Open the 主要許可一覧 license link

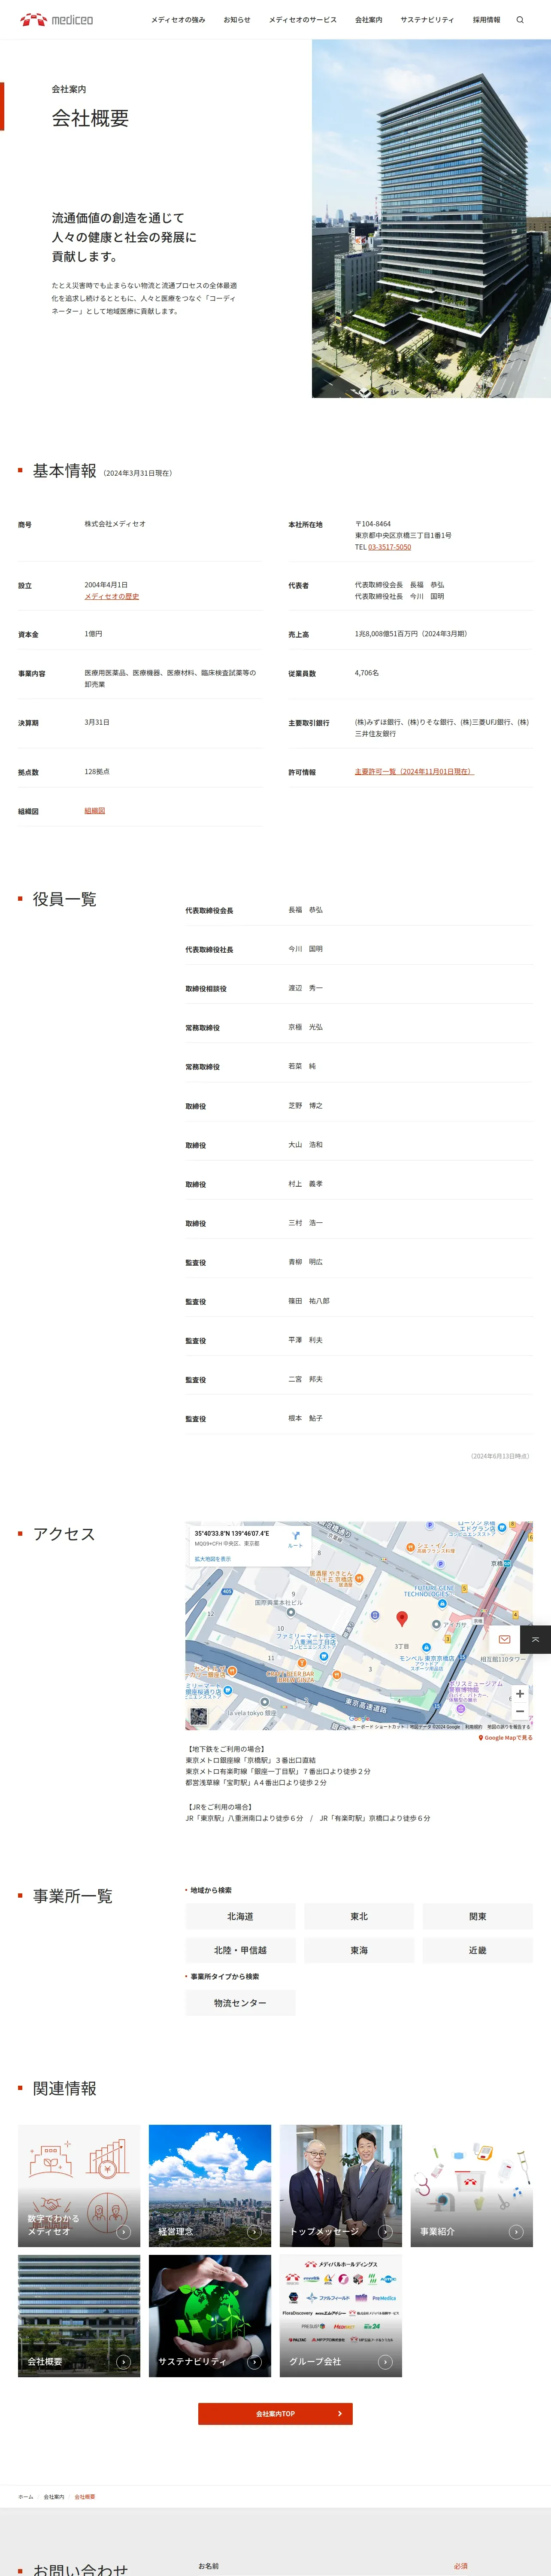pyautogui.click(x=414, y=772)
